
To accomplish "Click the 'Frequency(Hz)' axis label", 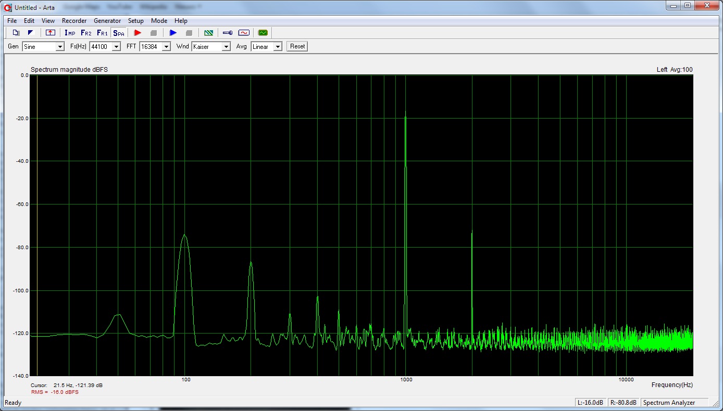I will [672, 385].
